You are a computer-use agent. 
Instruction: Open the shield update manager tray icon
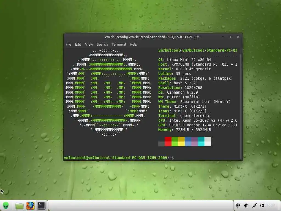[238, 206]
